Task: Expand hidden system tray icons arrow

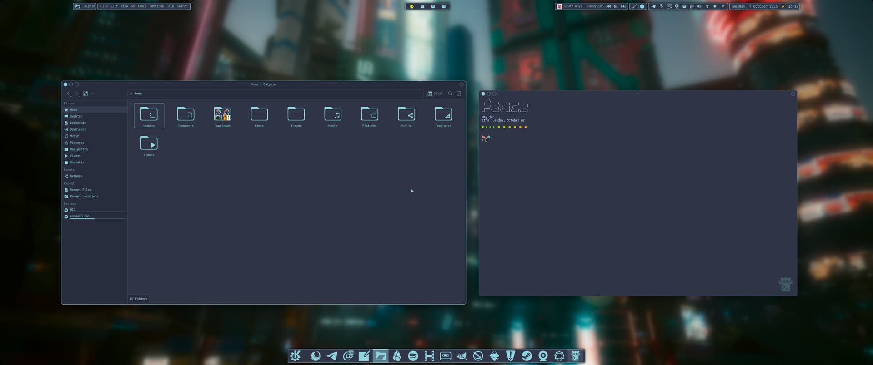Action: point(723,6)
